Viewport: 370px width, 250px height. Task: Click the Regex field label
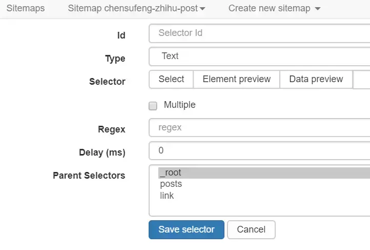tap(111, 129)
